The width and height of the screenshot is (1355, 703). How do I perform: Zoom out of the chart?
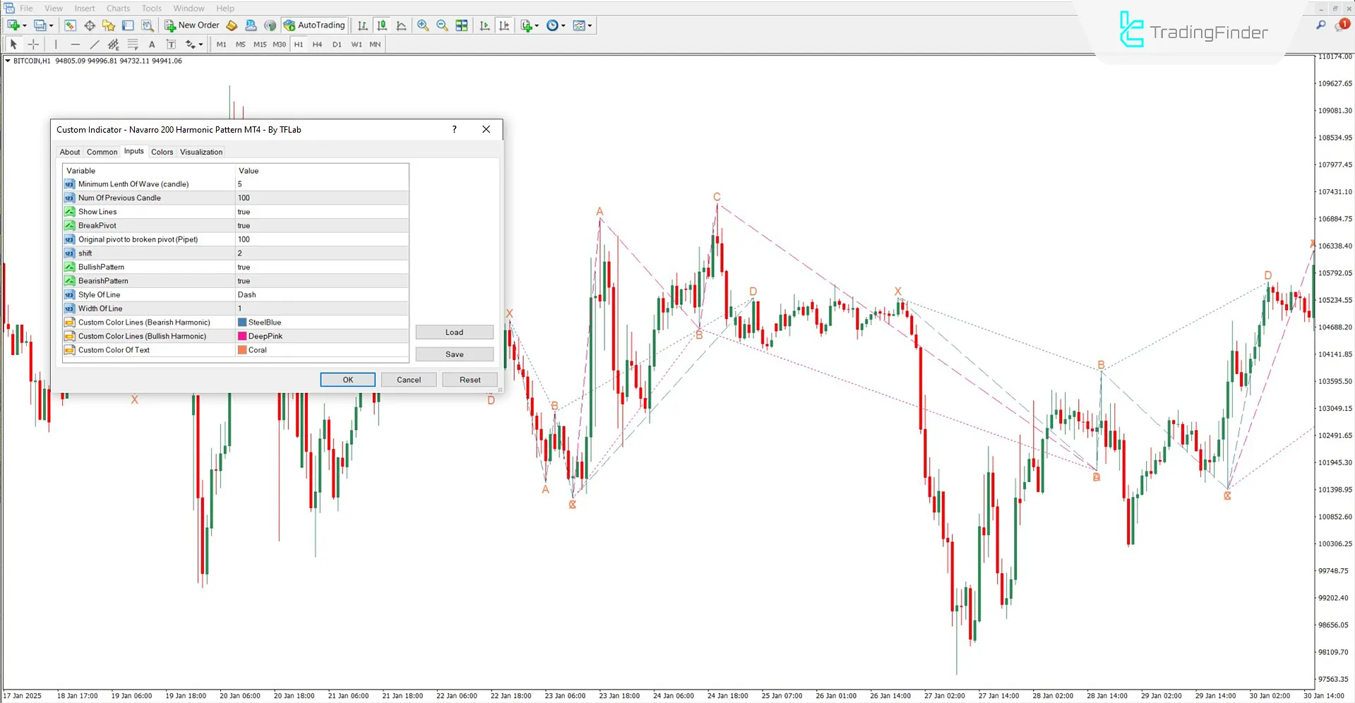tap(442, 25)
